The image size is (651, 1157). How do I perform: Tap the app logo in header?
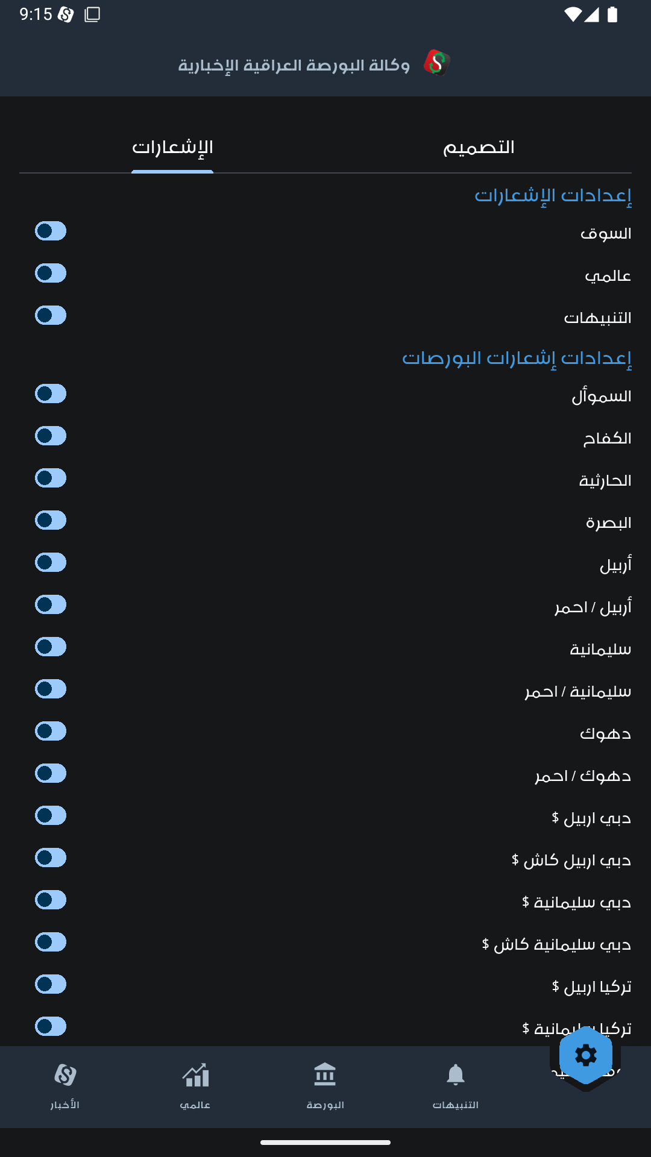(437, 63)
